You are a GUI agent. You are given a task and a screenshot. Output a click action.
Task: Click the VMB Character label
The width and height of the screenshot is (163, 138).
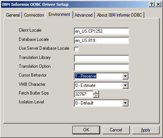pyautogui.click(x=32, y=84)
